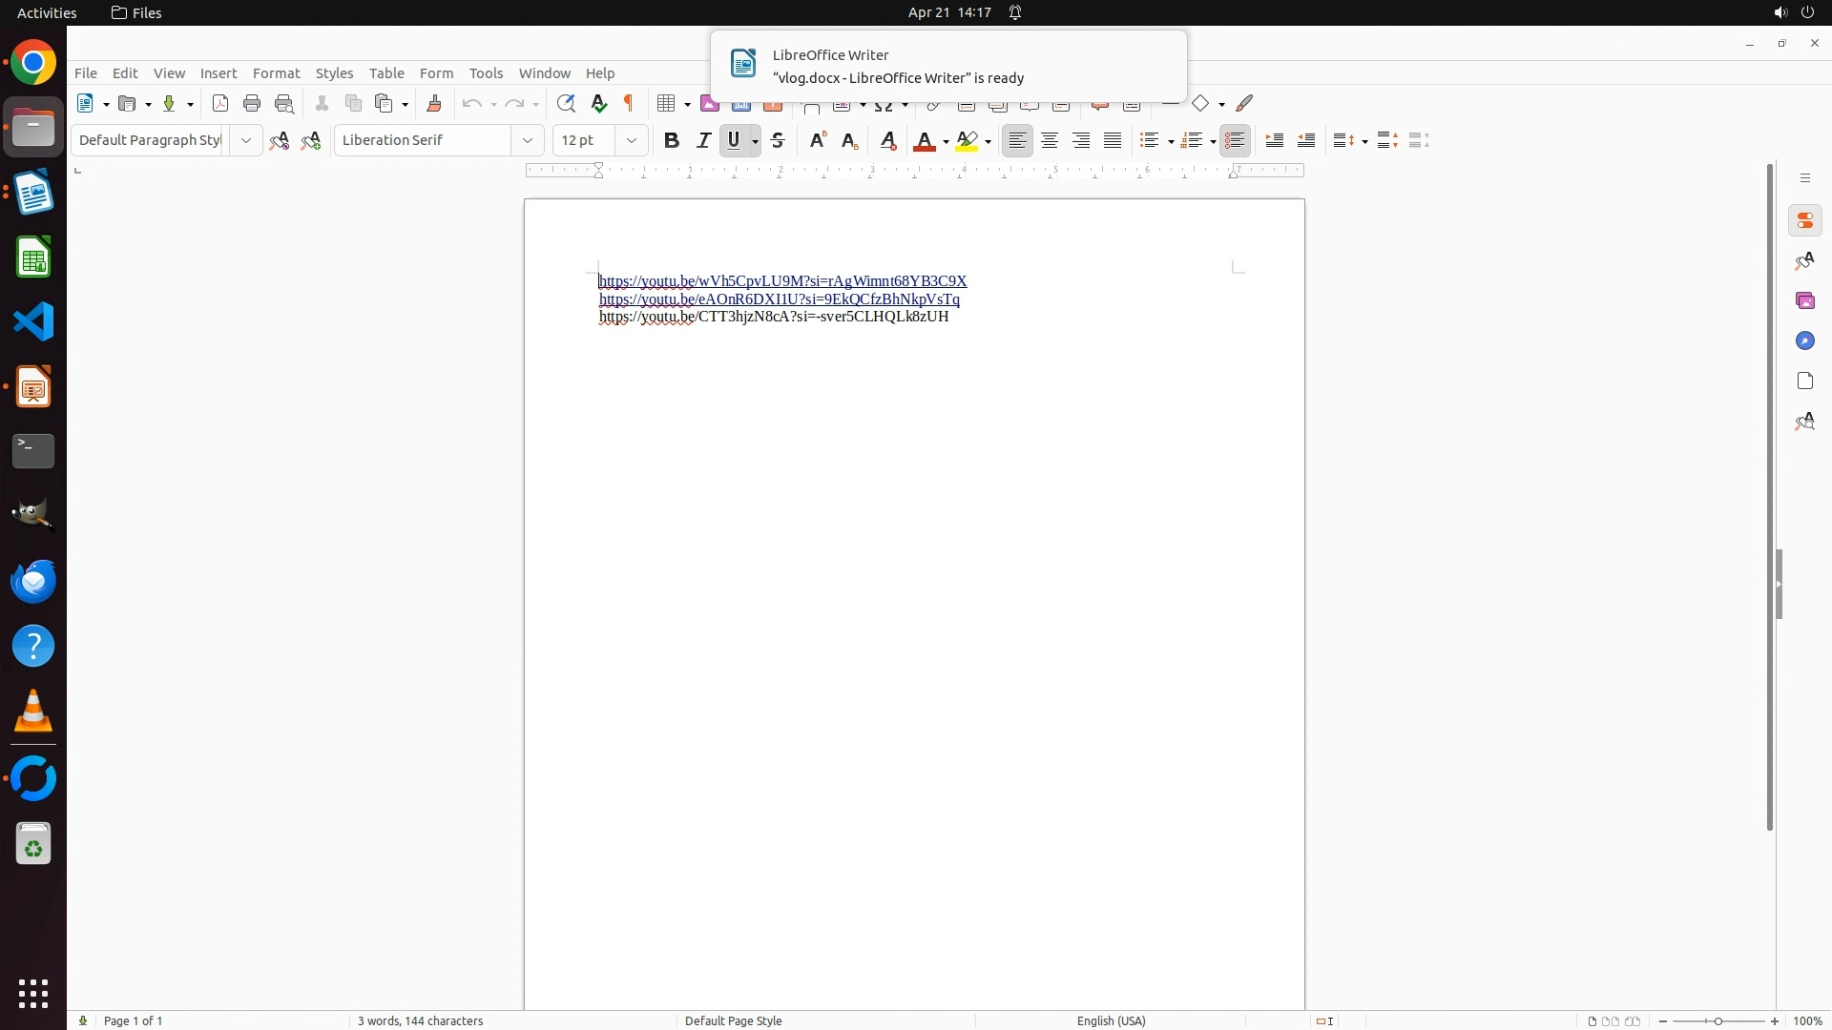Click the Clone Formatting paintbrush icon

pos(434,104)
